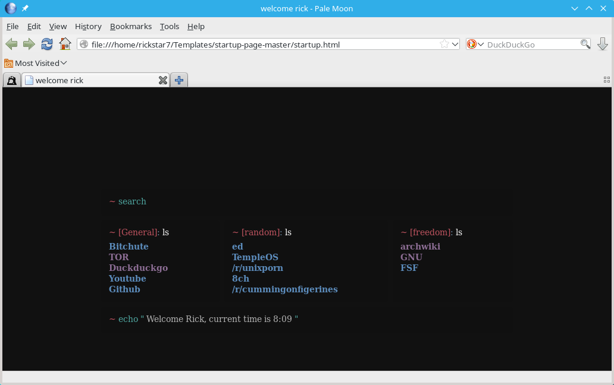Click the search magnifier icon
Screen dimensions: 614x385
click(585, 44)
